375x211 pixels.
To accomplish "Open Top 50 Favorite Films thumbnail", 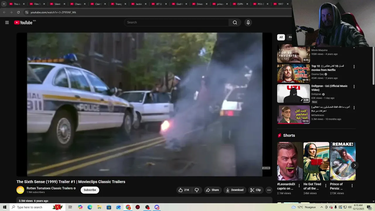I will [x=294, y=53].
